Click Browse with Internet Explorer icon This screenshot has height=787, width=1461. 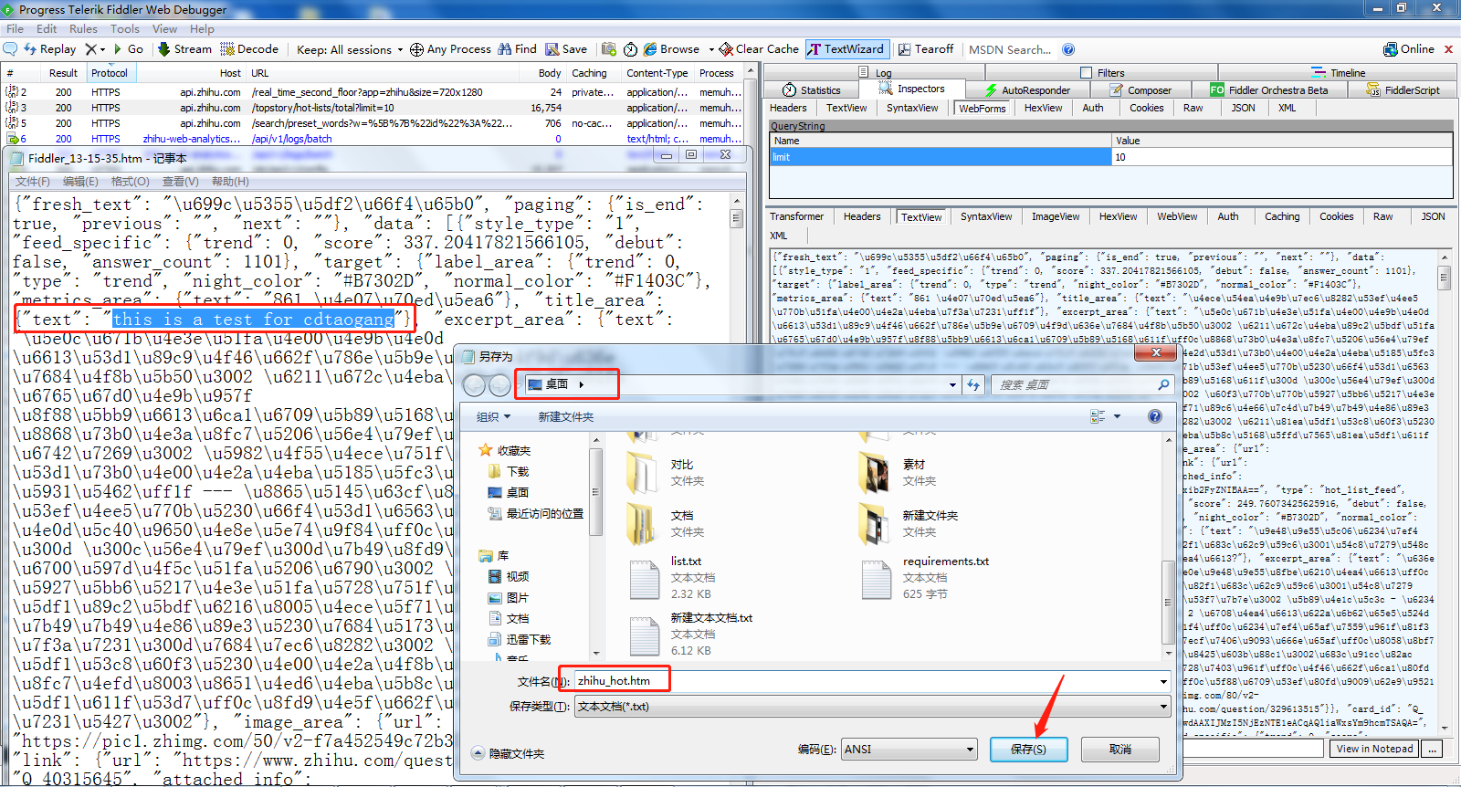(650, 49)
